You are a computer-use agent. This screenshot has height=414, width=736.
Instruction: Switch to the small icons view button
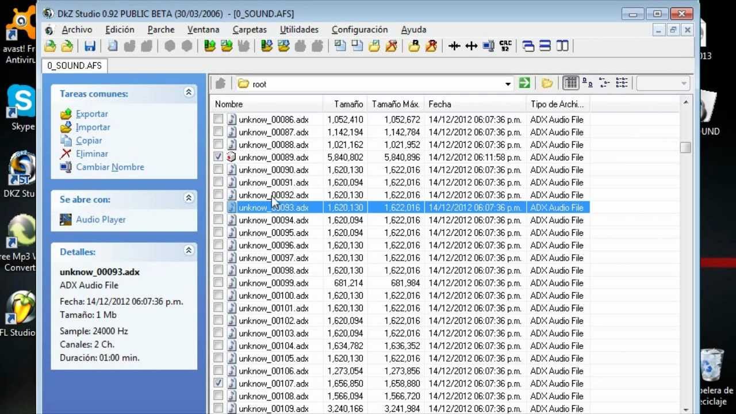588,83
